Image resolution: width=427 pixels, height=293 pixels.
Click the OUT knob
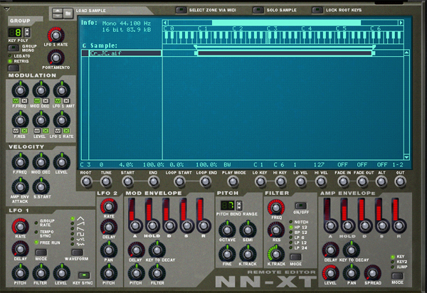(400, 181)
